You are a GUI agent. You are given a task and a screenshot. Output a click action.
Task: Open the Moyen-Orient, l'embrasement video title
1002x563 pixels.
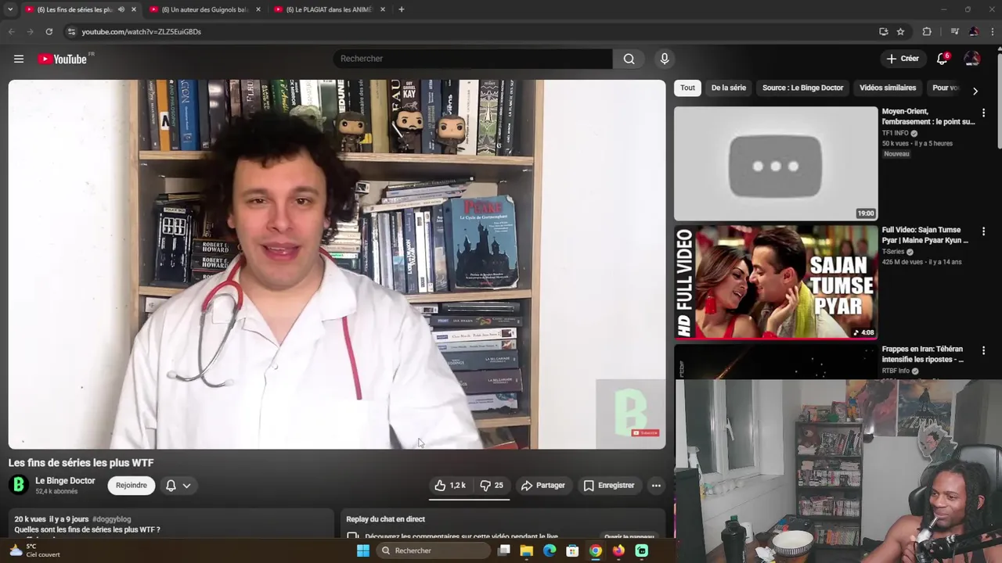point(928,117)
